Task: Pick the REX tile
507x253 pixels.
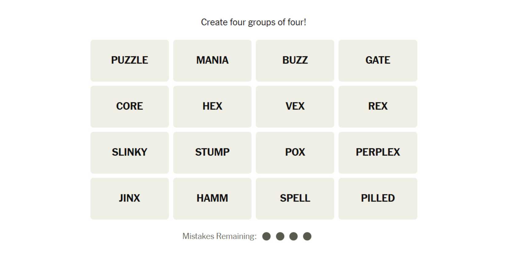Action: (x=378, y=106)
